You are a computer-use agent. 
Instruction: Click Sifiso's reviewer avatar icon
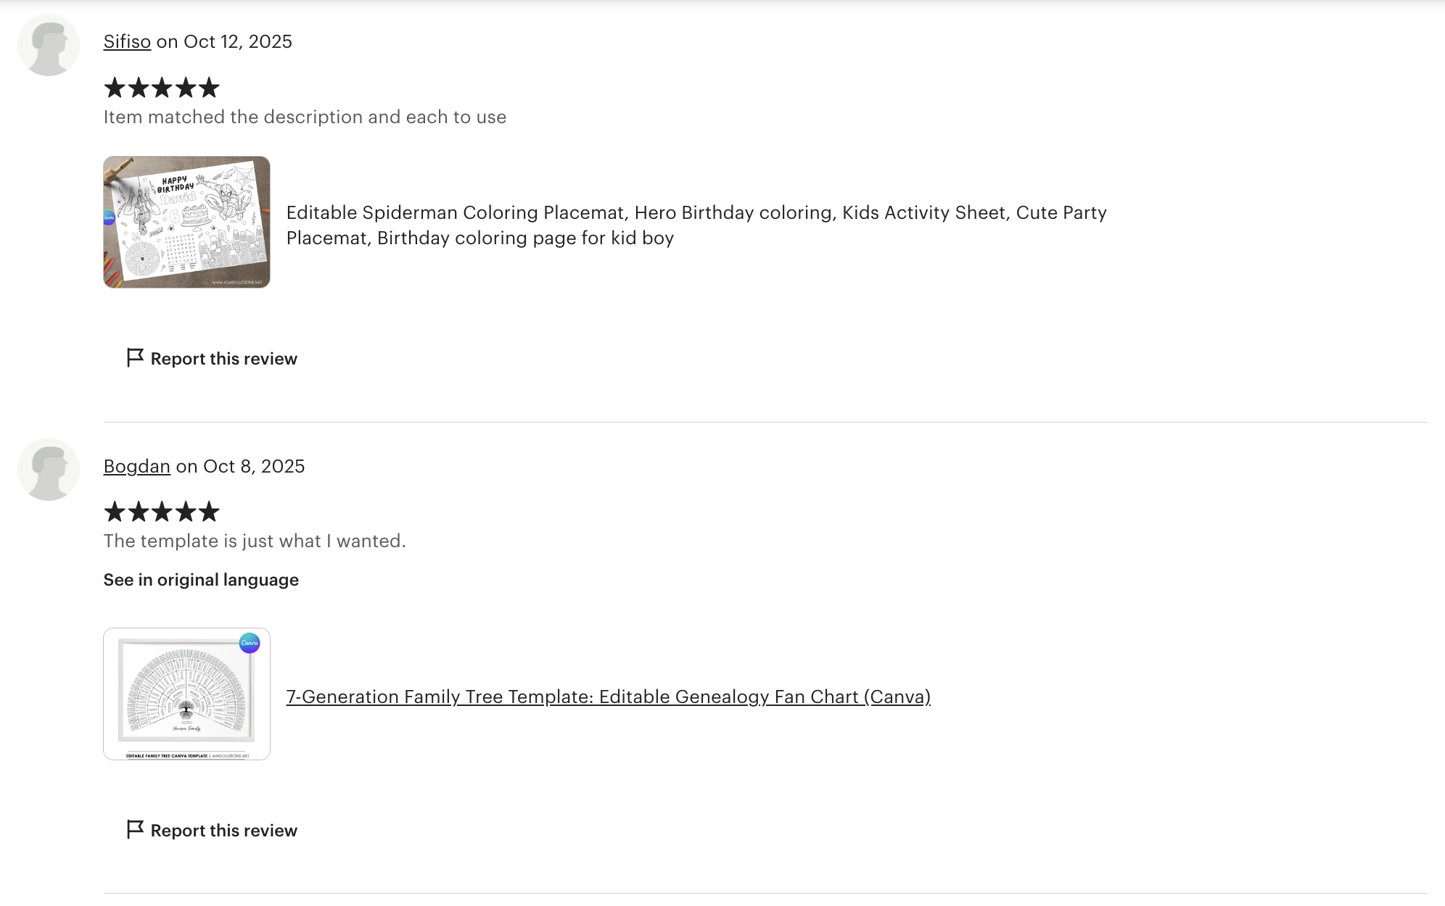pyautogui.click(x=49, y=45)
